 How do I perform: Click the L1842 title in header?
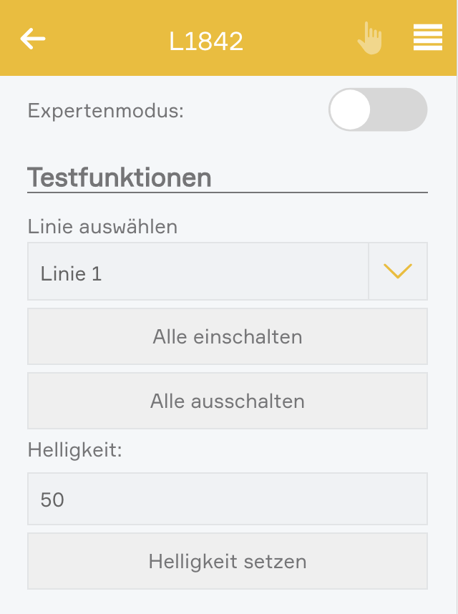(x=206, y=41)
